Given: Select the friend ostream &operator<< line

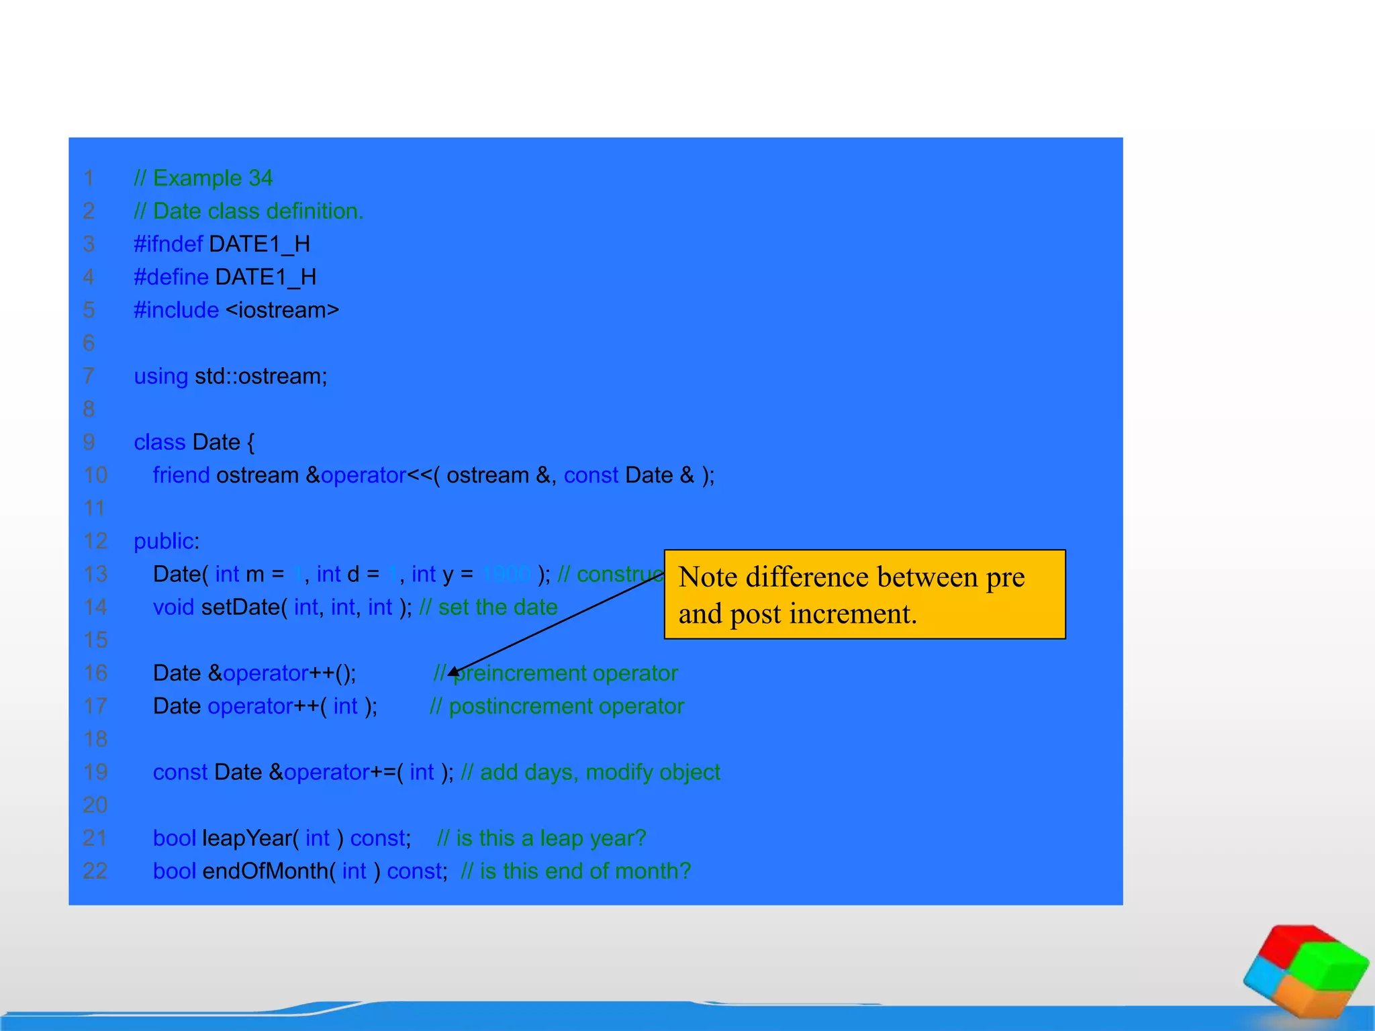Looking at the screenshot, I should pyautogui.click(x=434, y=475).
